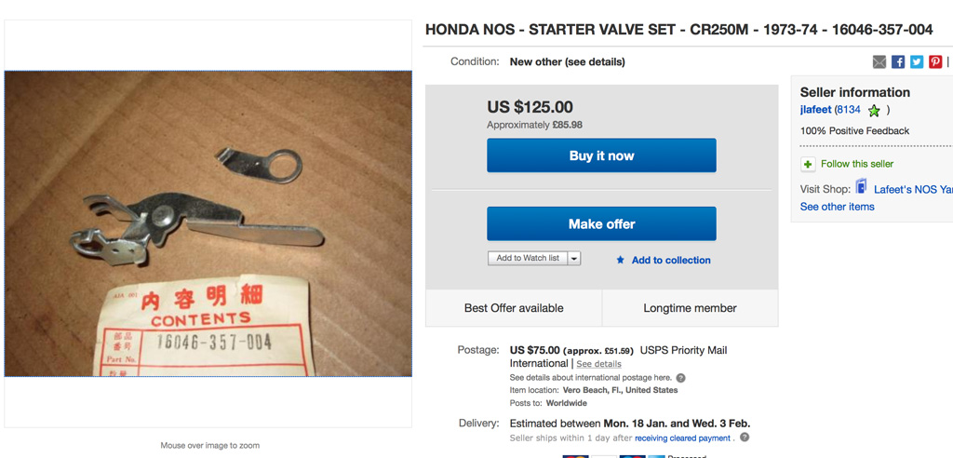This screenshot has width=953, height=458.
Task: Open receiving cleared payment link
Action: (682, 438)
